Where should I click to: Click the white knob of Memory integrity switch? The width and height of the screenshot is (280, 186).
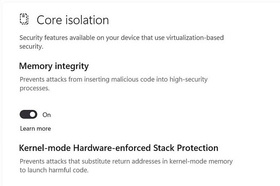pyautogui.click(x=33, y=114)
